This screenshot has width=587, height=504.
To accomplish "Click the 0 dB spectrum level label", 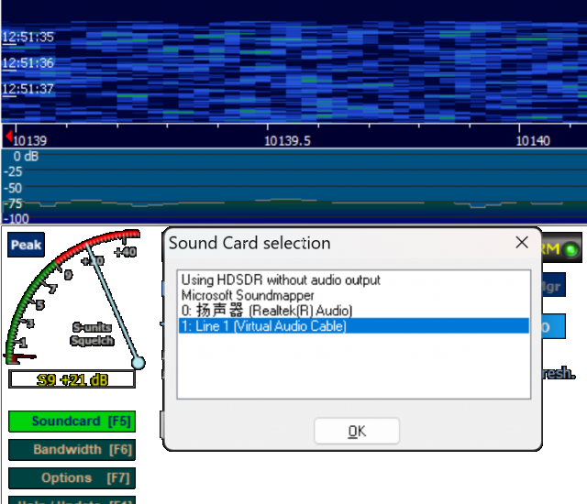I will point(26,157).
